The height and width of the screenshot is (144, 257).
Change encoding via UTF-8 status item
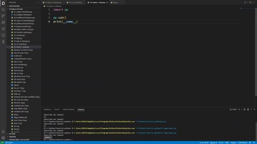[221, 142]
